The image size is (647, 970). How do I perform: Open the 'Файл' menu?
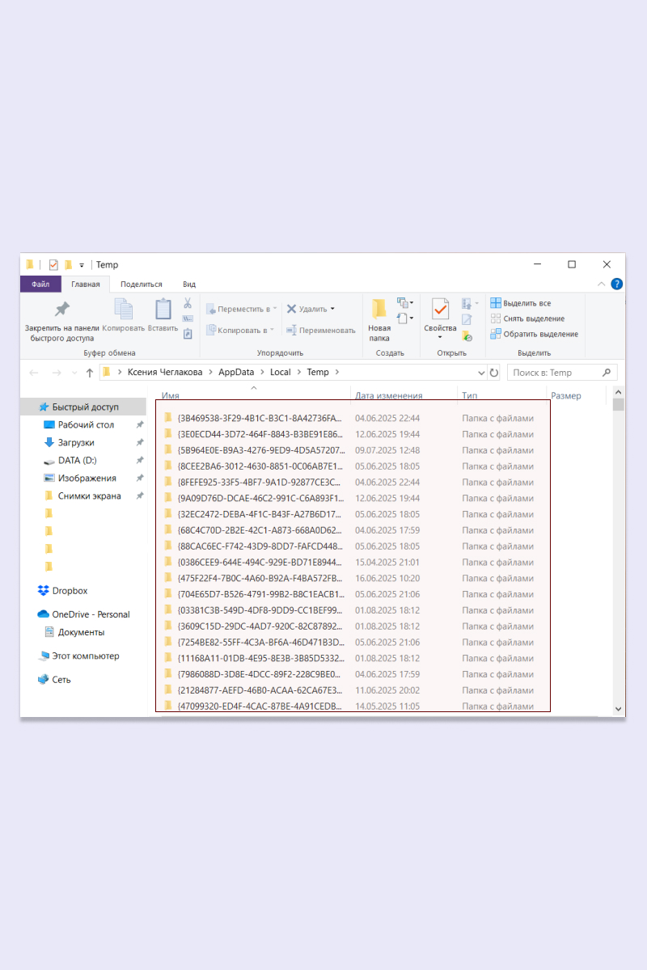pyautogui.click(x=40, y=284)
